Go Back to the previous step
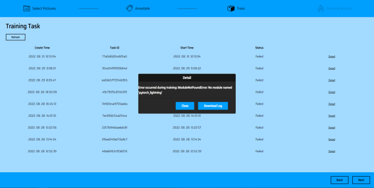This screenshot has height=188, width=374. coord(340,180)
